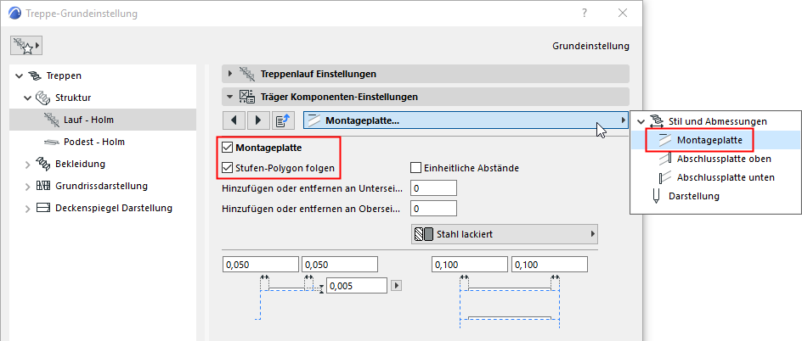This screenshot has width=802, height=341.
Task: Click the second 0,050 offset field
Action: coord(340,265)
